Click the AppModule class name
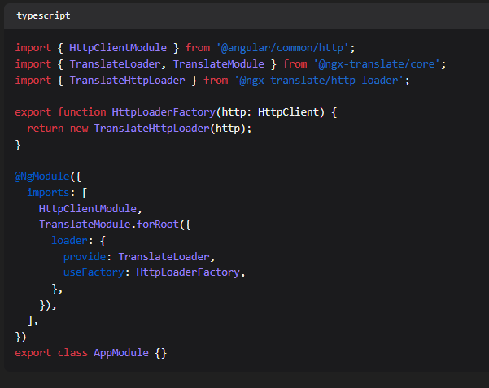The width and height of the screenshot is (489, 388). coord(121,352)
